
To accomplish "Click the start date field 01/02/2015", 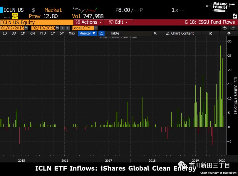I will (x=12, y=28).
